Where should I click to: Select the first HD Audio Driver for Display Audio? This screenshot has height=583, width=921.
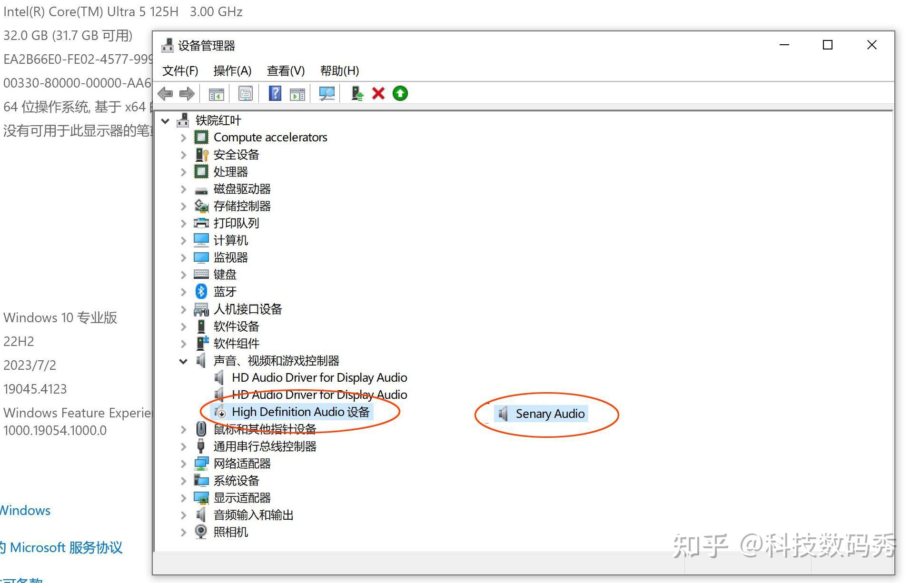[x=319, y=377]
